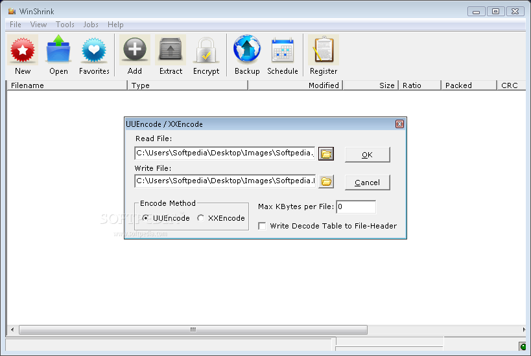Click the New archive toolbar icon
The height and width of the screenshot is (356, 531).
(22, 50)
